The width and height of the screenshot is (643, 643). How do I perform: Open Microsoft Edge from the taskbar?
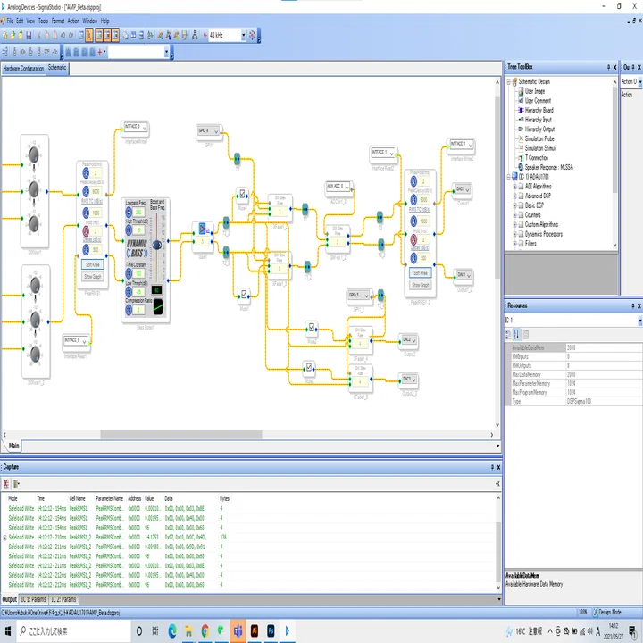click(172, 630)
